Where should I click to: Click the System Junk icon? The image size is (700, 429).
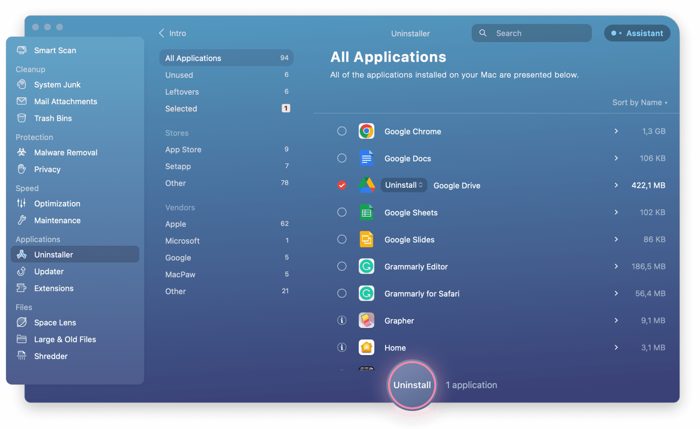pos(22,85)
